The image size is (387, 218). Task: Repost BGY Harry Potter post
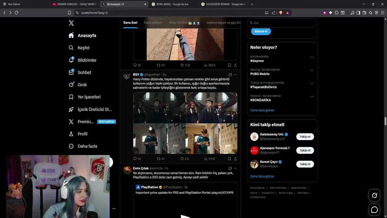158,159
